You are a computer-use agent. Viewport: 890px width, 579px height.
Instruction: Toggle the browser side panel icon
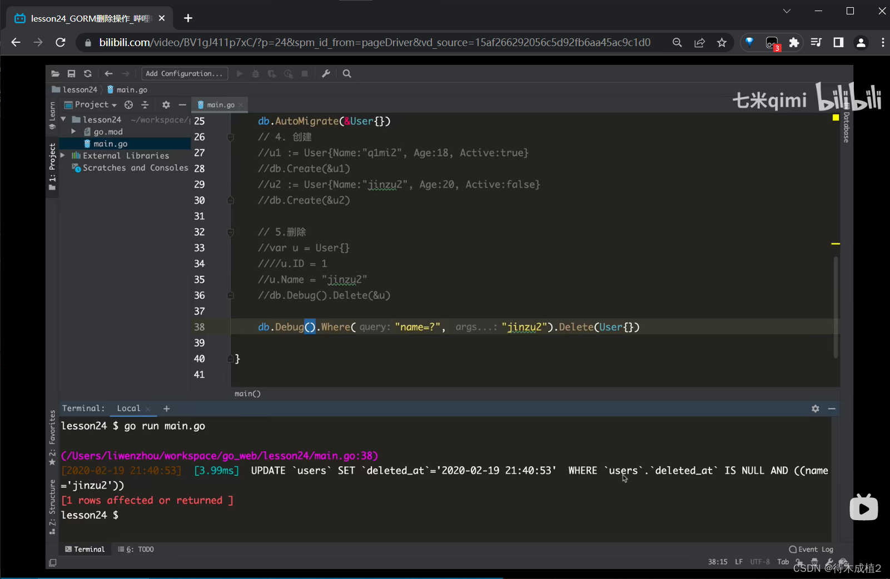(838, 42)
